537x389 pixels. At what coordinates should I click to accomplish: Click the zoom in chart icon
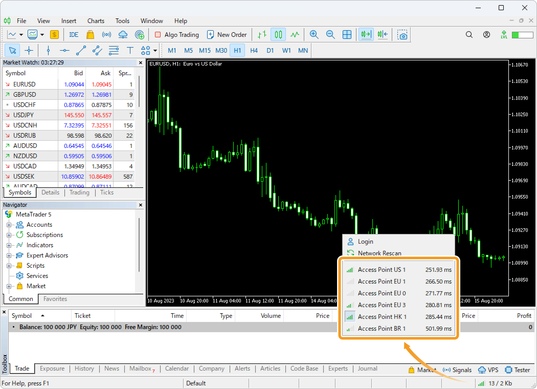point(314,35)
